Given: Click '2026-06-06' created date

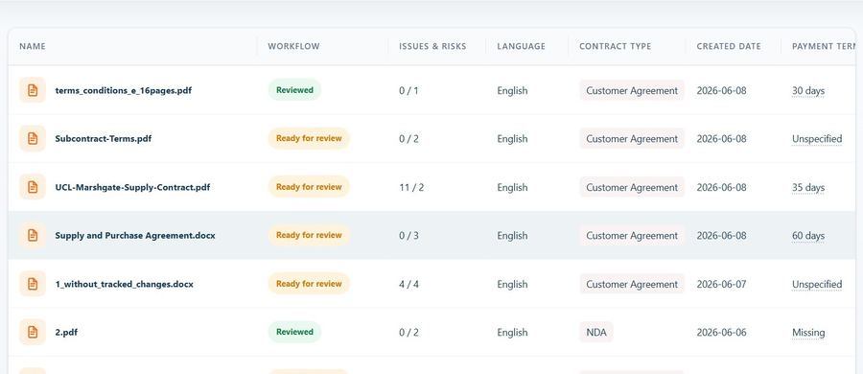Looking at the screenshot, I should pyautogui.click(x=721, y=332).
